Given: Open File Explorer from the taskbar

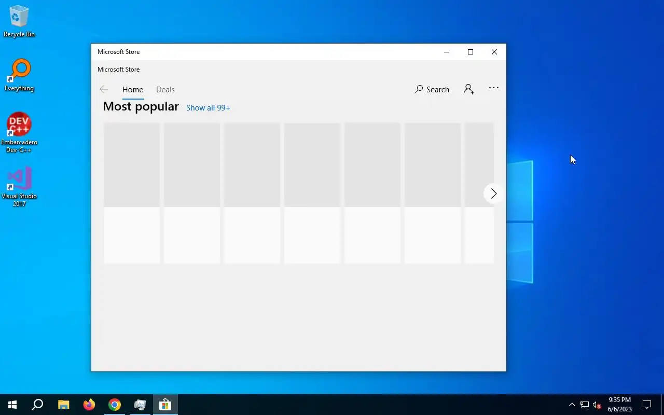Looking at the screenshot, I should point(63,405).
